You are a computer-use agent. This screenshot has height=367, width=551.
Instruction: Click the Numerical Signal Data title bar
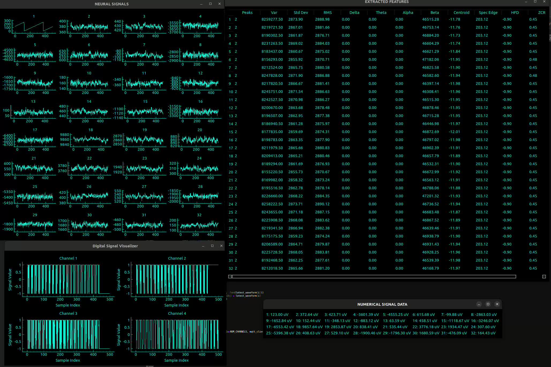click(x=382, y=304)
